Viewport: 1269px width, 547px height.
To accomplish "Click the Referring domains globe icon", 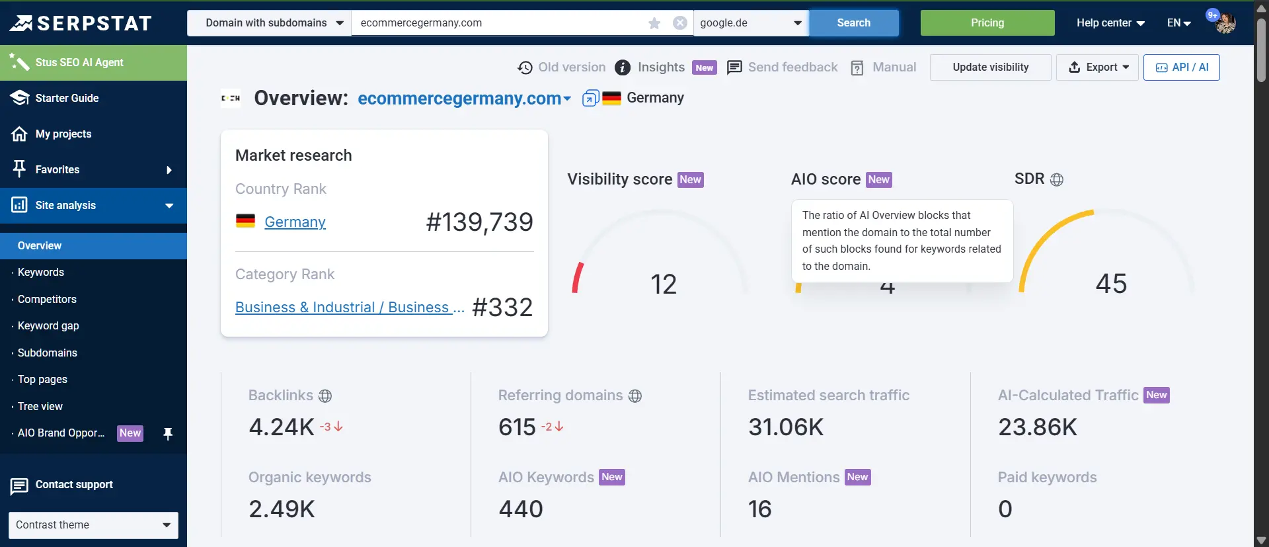I will coord(635,396).
